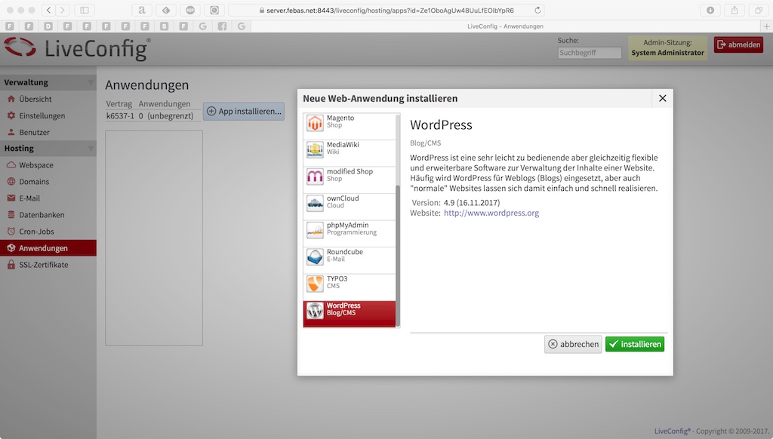Click the Roundcube mail icon

point(315,256)
